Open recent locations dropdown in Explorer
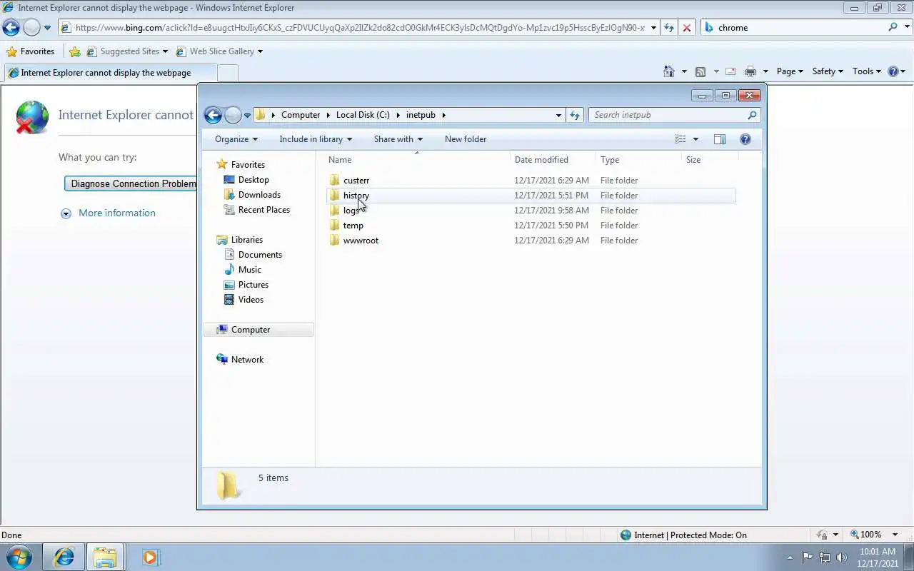The height and width of the screenshot is (571, 914). 247,115
